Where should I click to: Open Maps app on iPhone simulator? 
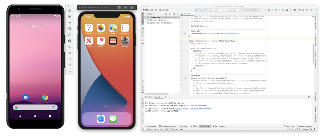point(113,28)
